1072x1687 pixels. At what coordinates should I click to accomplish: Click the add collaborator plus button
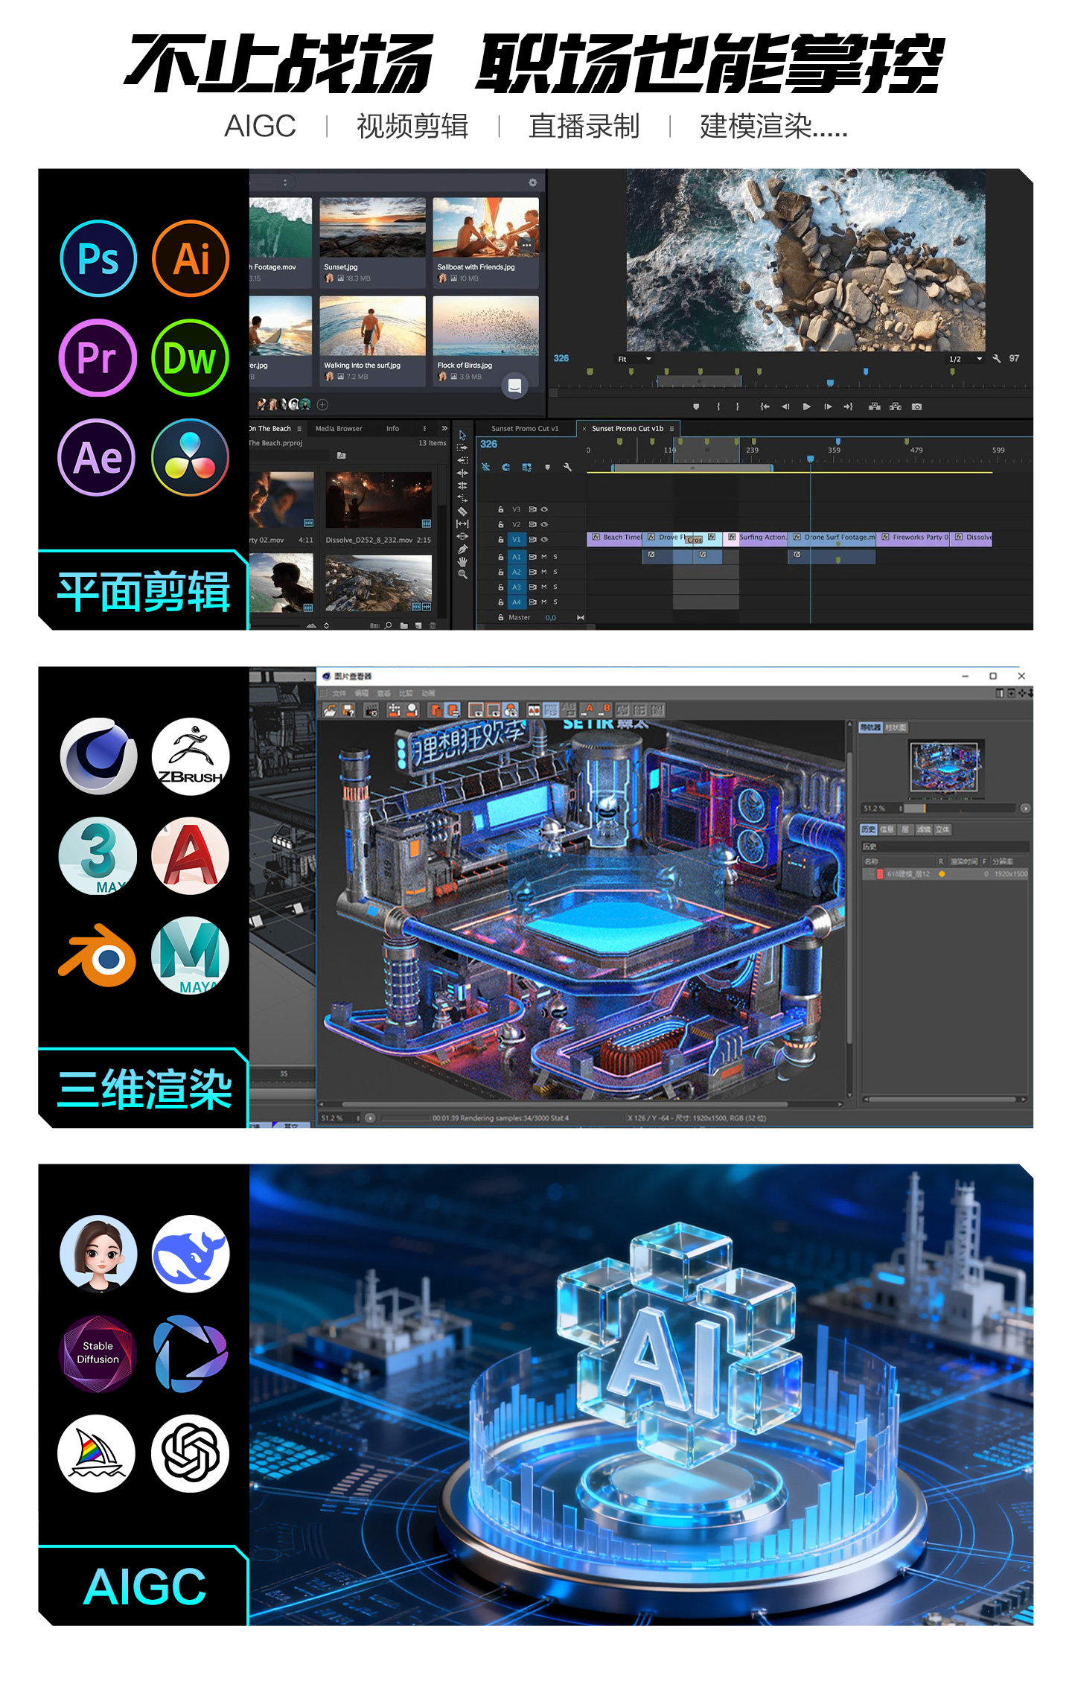click(x=322, y=405)
